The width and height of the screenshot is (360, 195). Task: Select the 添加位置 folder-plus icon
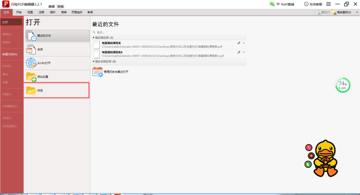pyautogui.click(x=31, y=77)
